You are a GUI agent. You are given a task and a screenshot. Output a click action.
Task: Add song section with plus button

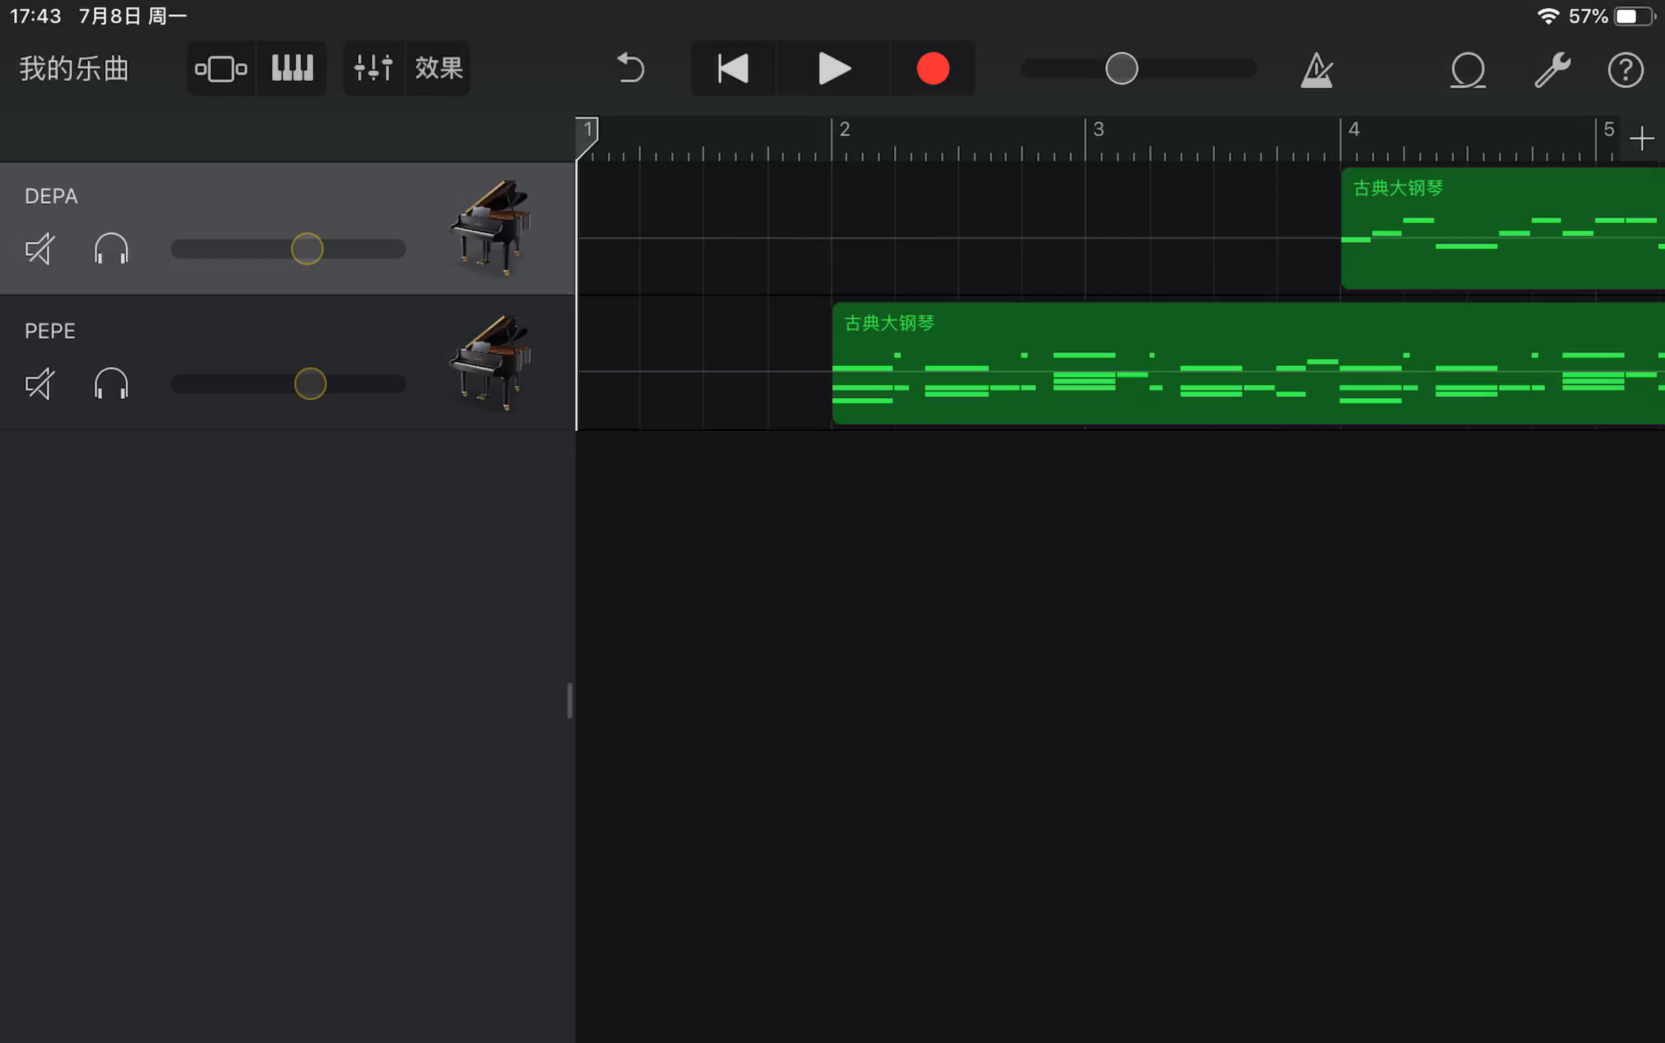coord(1642,139)
